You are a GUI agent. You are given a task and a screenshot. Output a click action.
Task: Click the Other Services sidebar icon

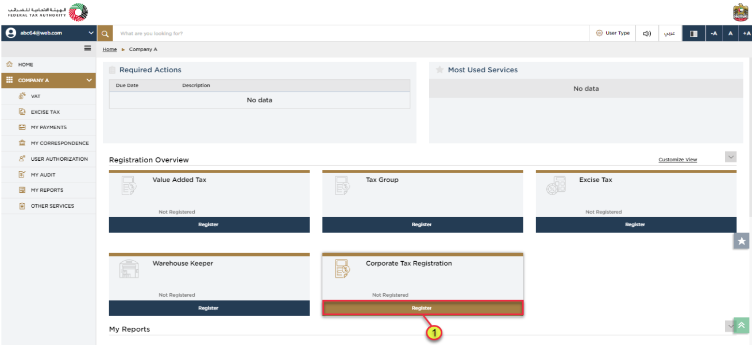point(22,206)
